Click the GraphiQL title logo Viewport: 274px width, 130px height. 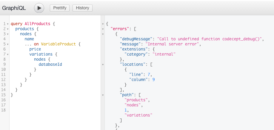pos(14,8)
